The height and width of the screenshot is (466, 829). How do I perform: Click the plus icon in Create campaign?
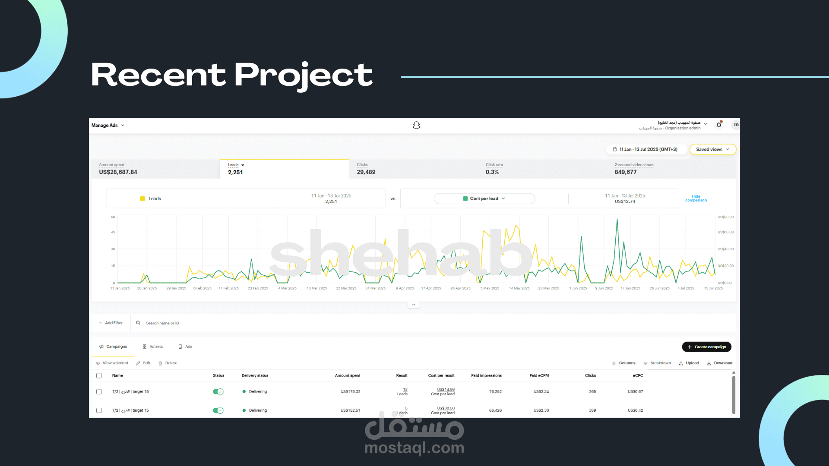[x=690, y=347]
